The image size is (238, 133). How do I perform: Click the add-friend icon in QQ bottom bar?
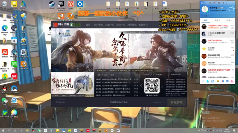click(x=208, y=81)
